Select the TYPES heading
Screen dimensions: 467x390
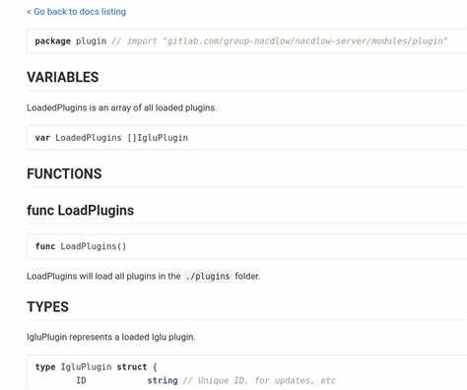48,307
